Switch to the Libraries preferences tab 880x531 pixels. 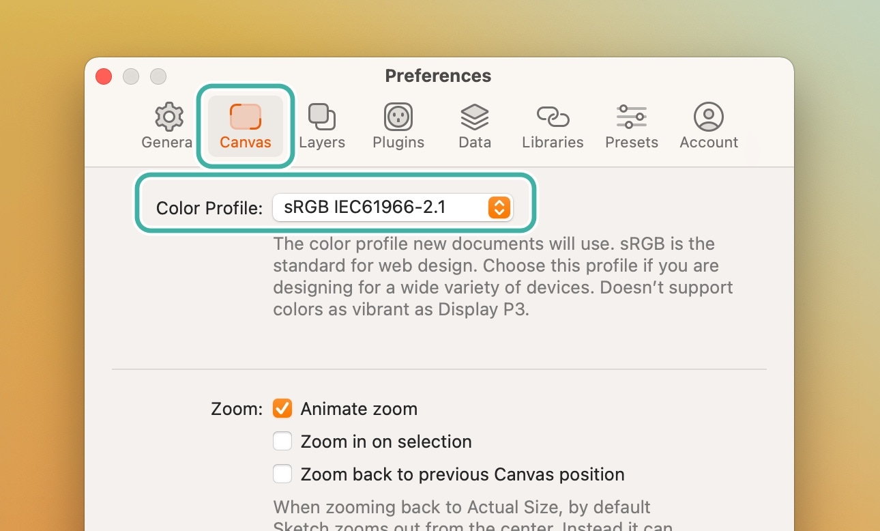(x=553, y=126)
